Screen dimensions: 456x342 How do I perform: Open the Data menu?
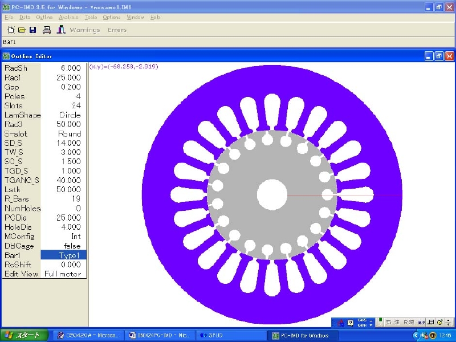tap(25, 17)
